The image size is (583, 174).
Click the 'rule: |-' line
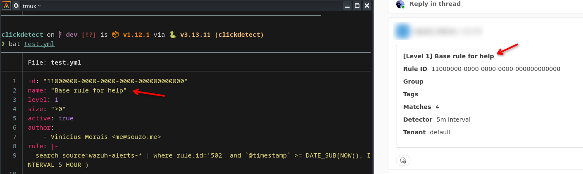[43, 146]
